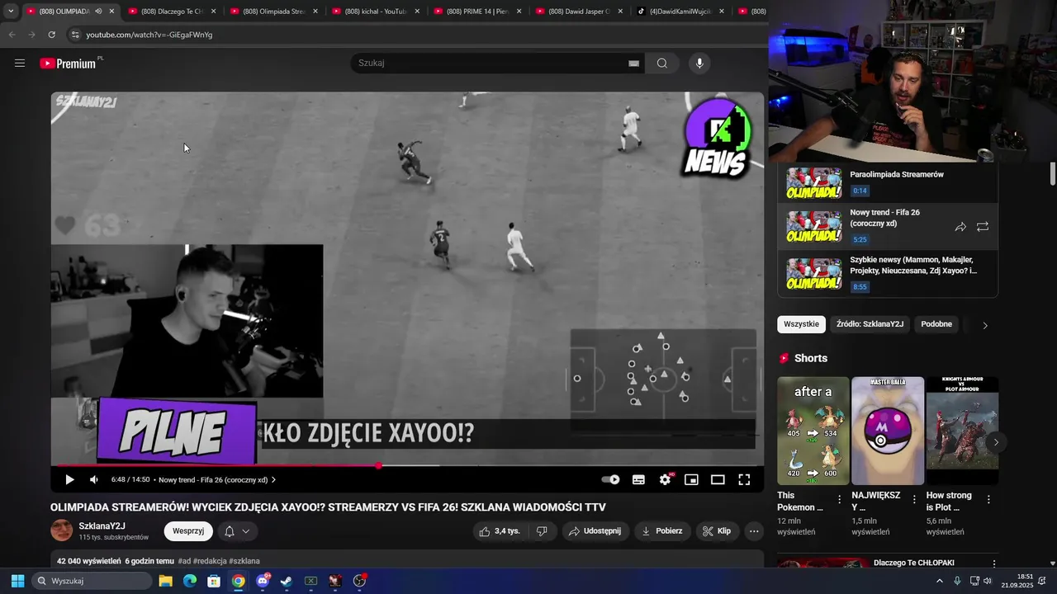Open options for 'NAJWIĘKSZY' short
Viewport: 1057px width, 594px height.
click(x=914, y=499)
